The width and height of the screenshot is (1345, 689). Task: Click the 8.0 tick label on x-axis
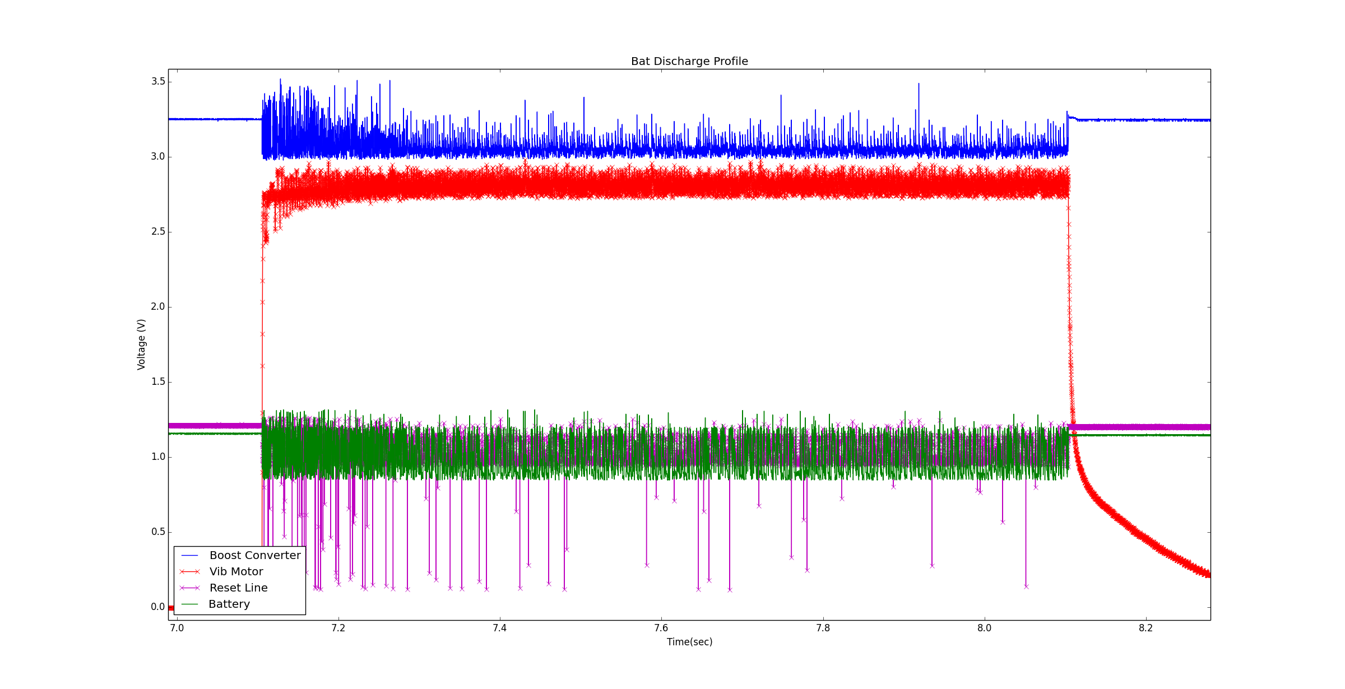coord(984,628)
